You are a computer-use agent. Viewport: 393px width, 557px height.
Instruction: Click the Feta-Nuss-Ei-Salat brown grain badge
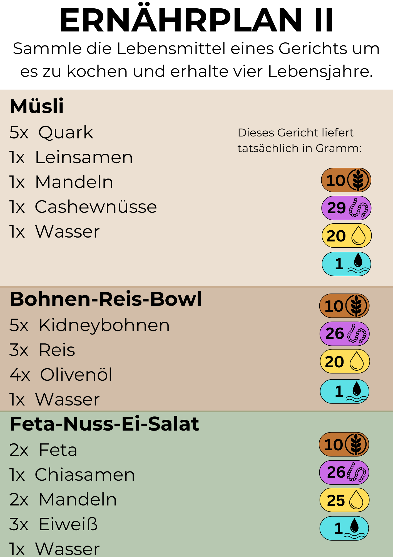click(x=344, y=444)
